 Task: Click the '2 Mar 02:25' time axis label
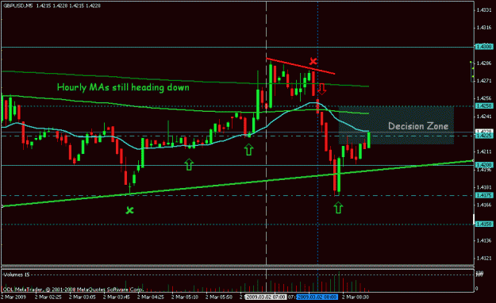click(x=48, y=297)
